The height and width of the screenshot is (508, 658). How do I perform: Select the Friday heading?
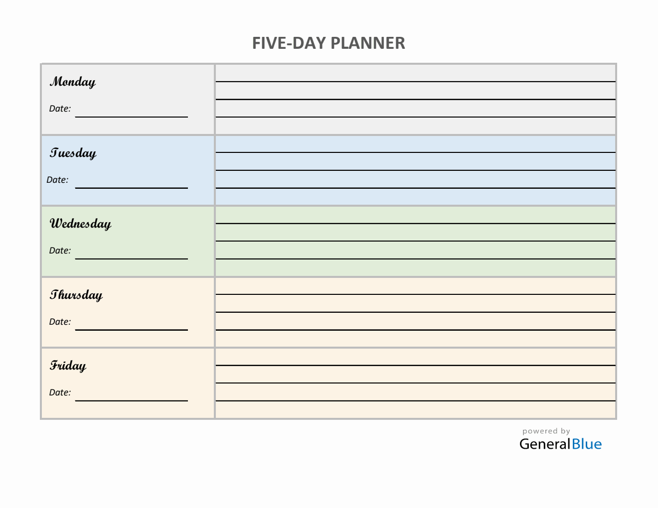pyautogui.click(x=68, y=366)
